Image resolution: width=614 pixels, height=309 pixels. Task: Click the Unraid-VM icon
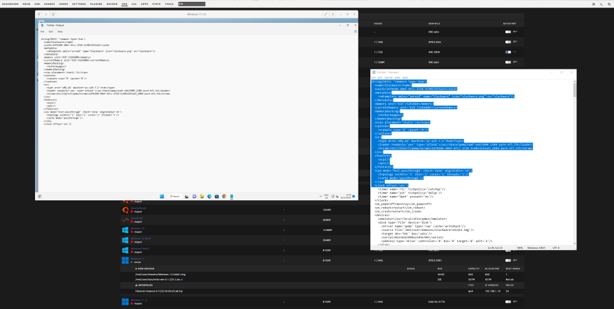[125, 220]
